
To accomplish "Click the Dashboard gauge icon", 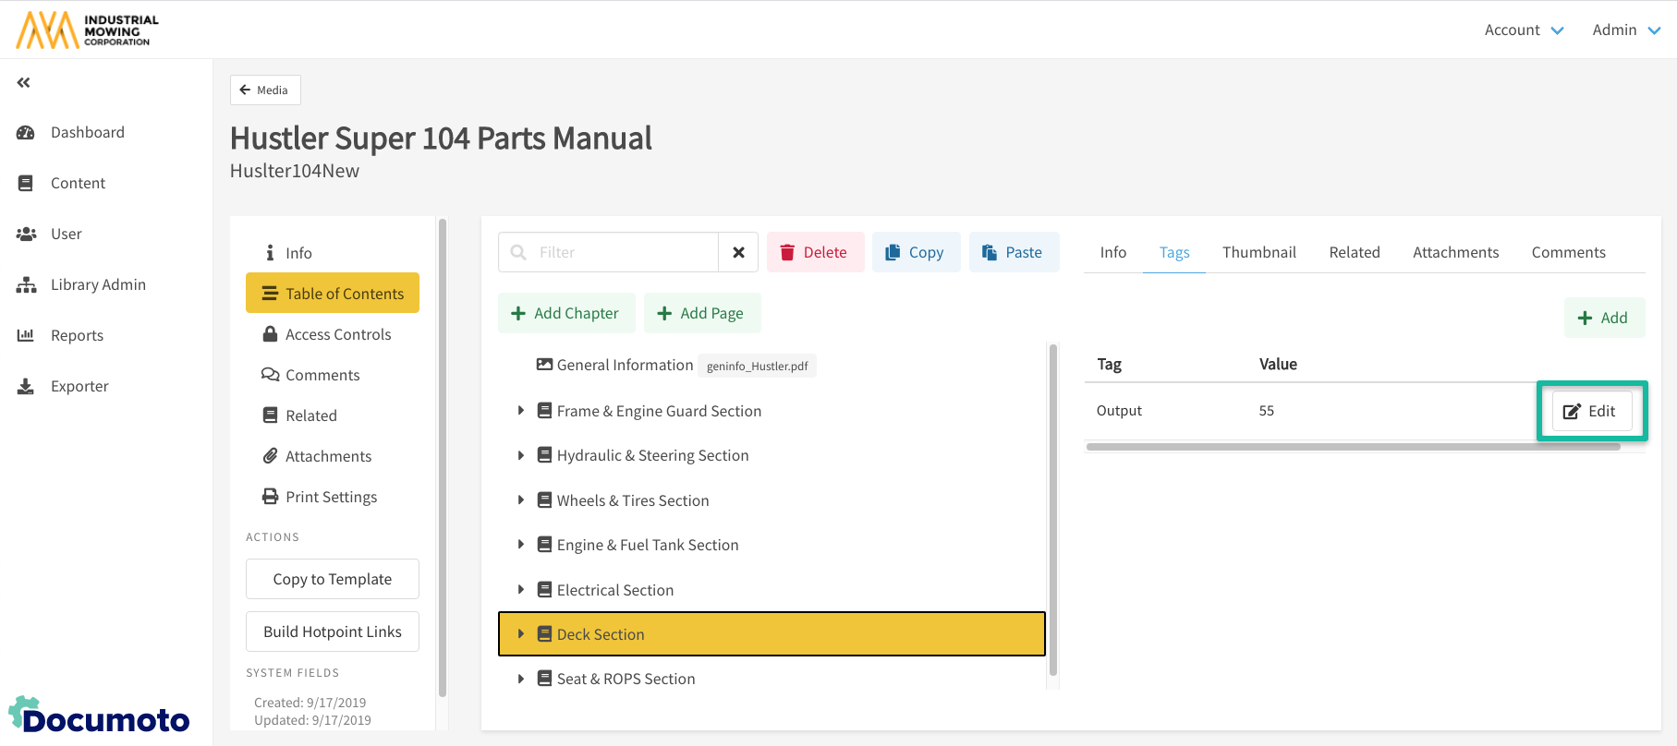I will click(26, 133).
